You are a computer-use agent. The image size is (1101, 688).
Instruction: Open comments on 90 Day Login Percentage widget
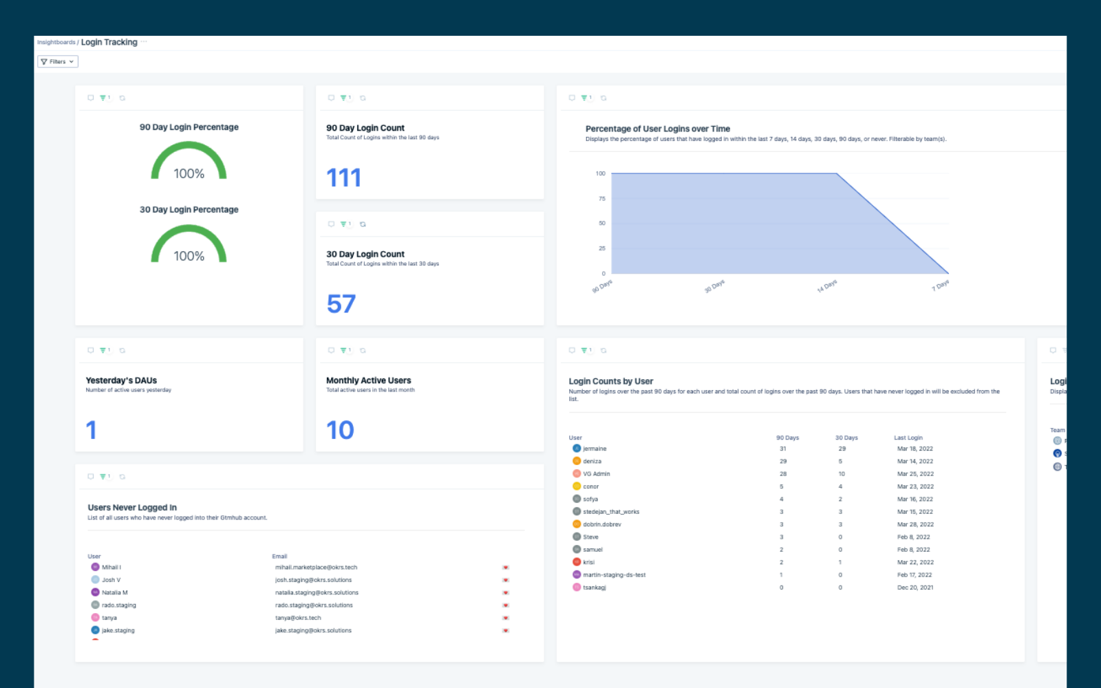[90, 98]
